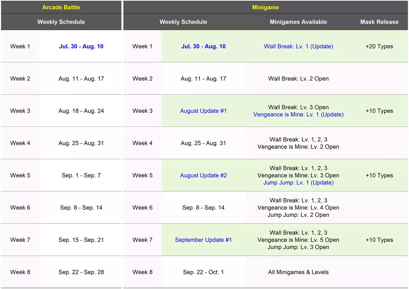Screen dimensions: 409x289
Task: Open the August Update #2 link
Action: (203, 175)
